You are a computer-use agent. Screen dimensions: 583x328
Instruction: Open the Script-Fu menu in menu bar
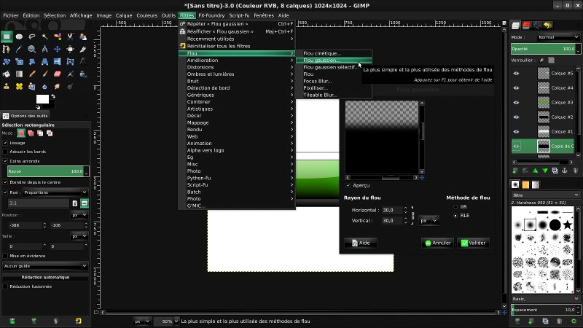(x=239, y=15)
